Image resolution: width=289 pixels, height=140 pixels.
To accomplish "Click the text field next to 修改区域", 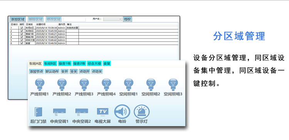I will click(x=74, y=19).
